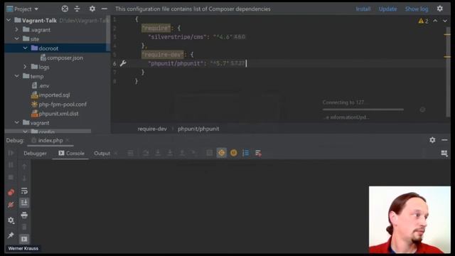The height and width of the screenshot is (256, 455).
Task: Hide the Project panel with minus icon
Action: [105, 9]
